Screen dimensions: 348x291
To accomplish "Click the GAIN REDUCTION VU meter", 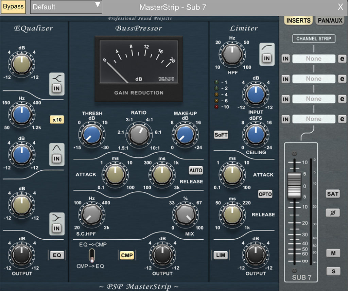I will pos(139,69).
